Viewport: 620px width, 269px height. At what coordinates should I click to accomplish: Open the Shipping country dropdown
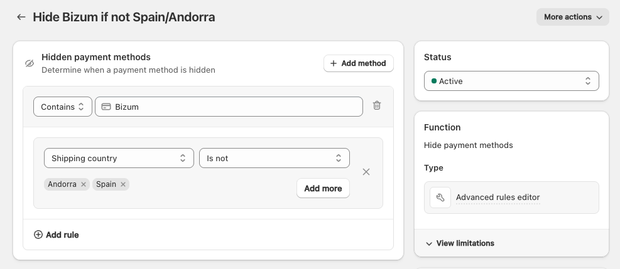pyautogui.click(x=119, y=158)
